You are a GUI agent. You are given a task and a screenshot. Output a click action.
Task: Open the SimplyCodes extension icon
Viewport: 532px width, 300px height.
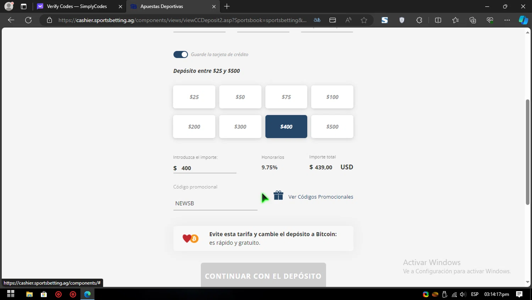pos(384,20)
